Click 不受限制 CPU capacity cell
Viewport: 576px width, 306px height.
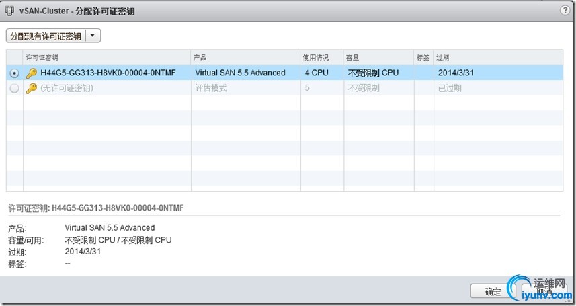pyautogui.click(x=373, y=73)
